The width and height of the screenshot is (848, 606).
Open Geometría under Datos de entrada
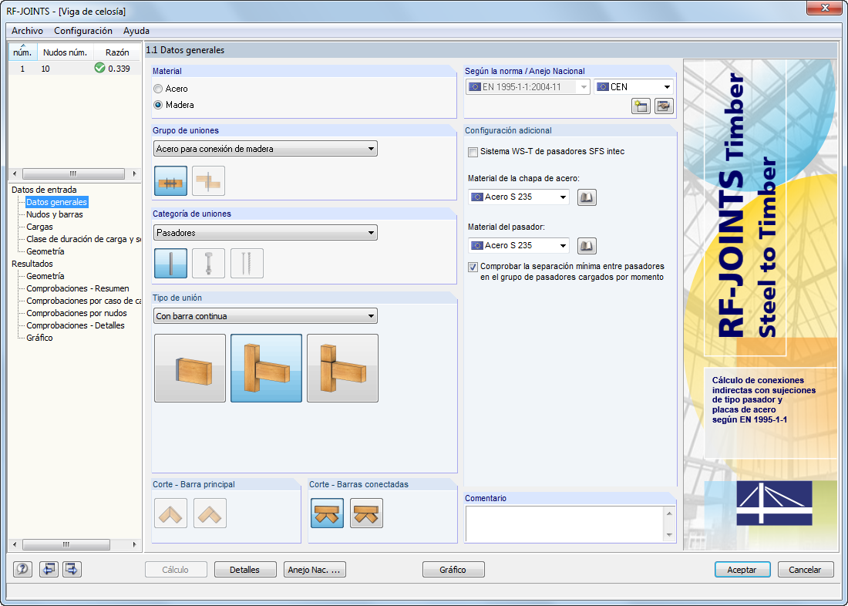pos(45,251)
